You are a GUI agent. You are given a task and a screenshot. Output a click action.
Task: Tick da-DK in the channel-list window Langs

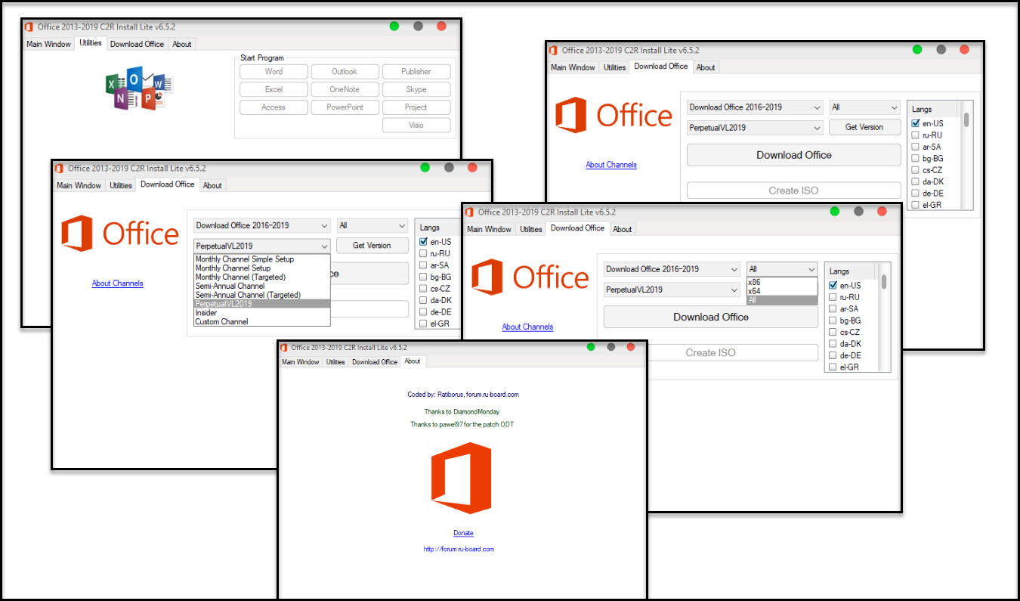click(x=423, y=300)
